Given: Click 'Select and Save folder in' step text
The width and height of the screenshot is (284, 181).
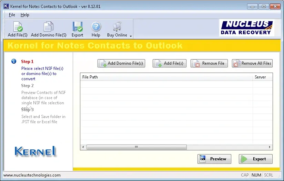Looking at the screenshot, I should pyautogui.click(x=43, y=117).
